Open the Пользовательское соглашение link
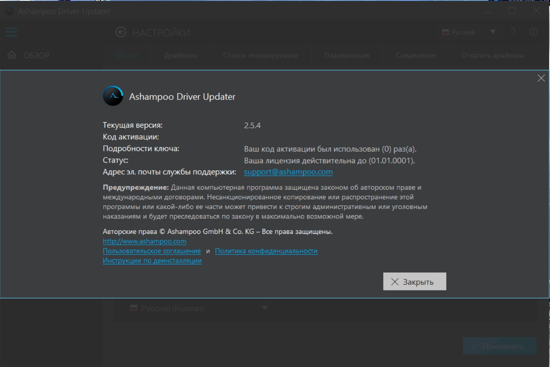The height and width of the screenshot is (367, 550). [152, 251]
